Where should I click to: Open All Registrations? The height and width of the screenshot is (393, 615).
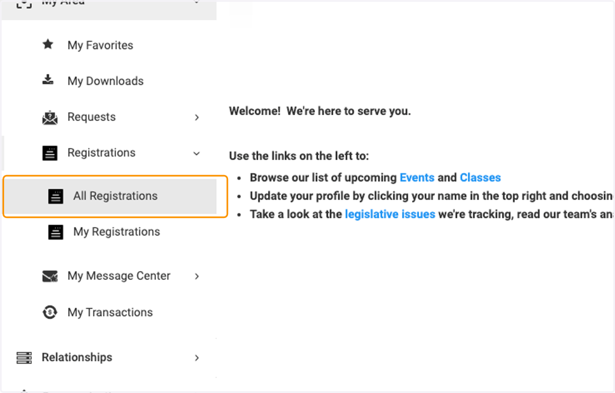[115, 196]
